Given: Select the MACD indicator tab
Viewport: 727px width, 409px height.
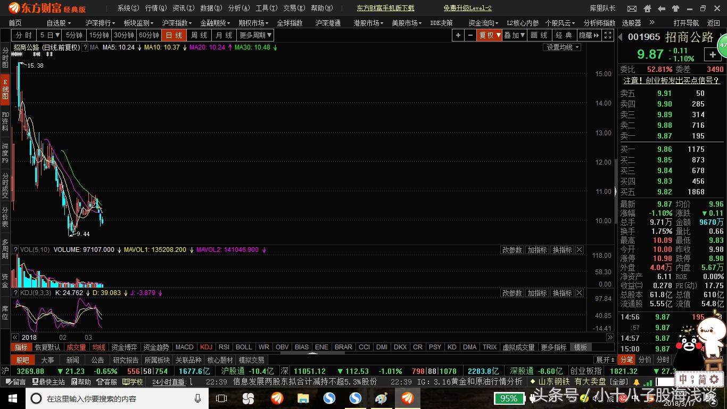Looking at the screenshot, I should click(x=185, y=347).
